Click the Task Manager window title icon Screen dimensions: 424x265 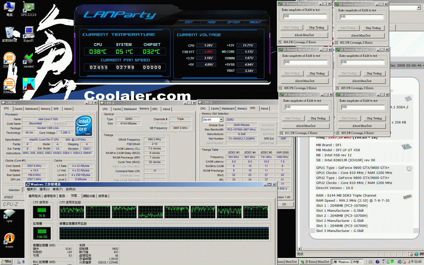click(28, 184)
